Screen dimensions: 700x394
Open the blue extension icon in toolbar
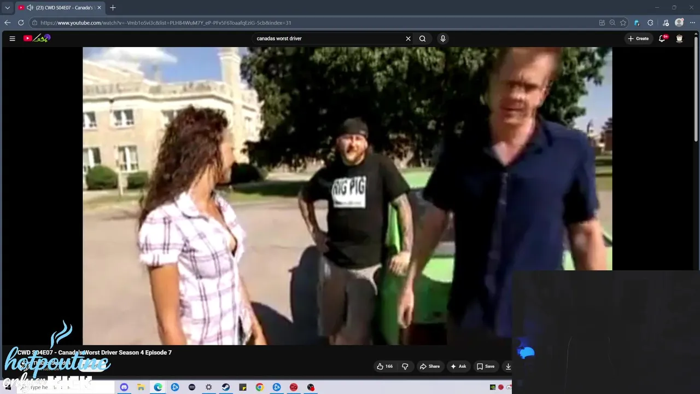pos(637,23)
